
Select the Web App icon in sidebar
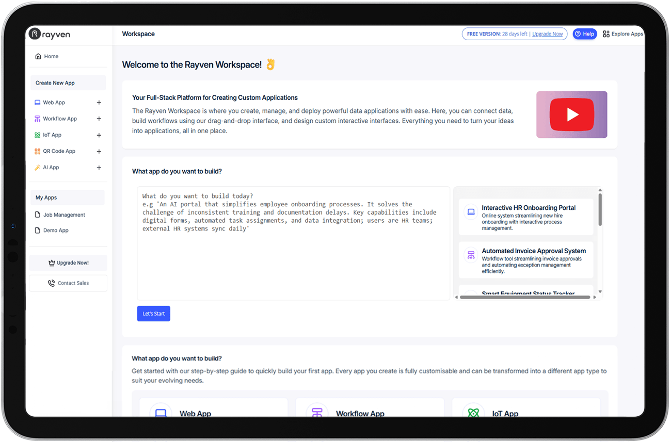tap(37, 102)
